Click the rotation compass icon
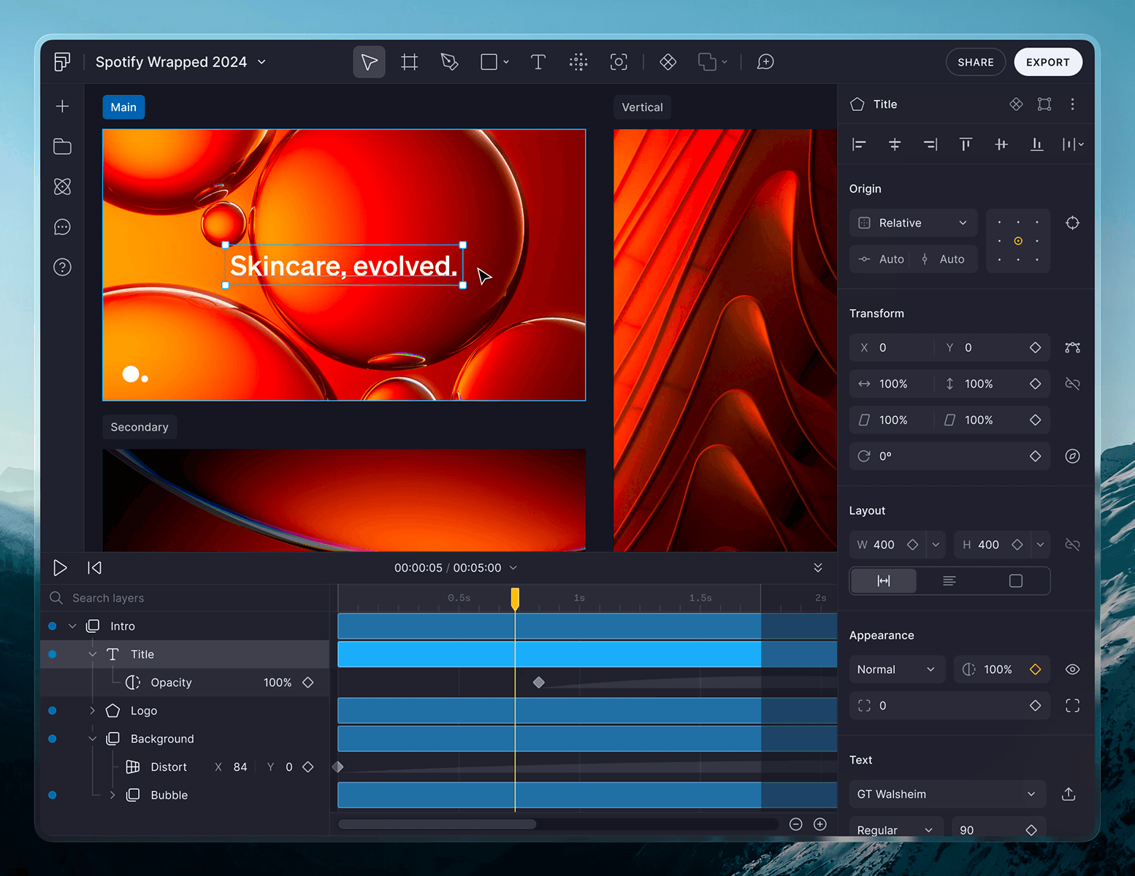This screenshot has height=876, width=1135. (1072, 456)
